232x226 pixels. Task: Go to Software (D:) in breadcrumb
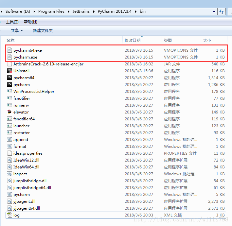(x=18, y=11)
